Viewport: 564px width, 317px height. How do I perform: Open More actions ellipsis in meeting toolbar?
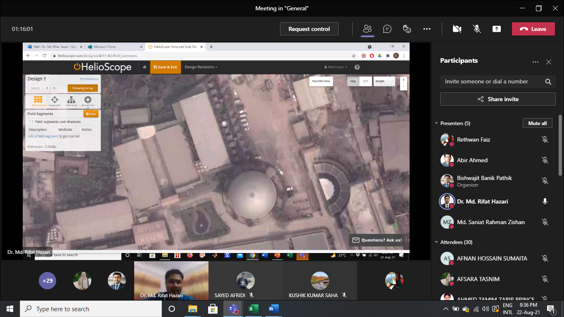pos(427,29)
